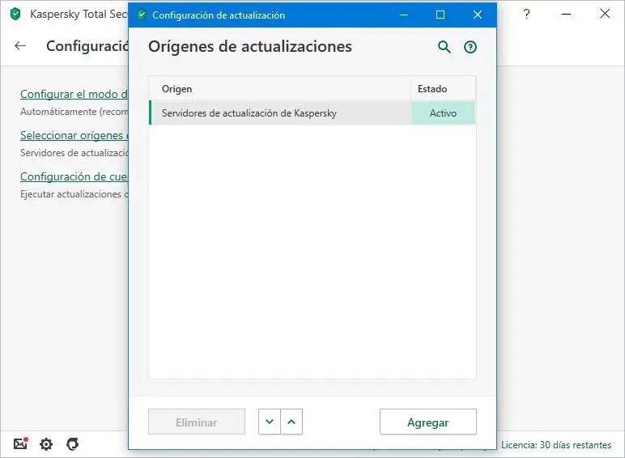
Task: Close the Kaspersky Total Security main window
Action: click(605, 14)
